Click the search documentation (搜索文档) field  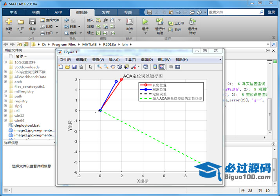[233, 12]
